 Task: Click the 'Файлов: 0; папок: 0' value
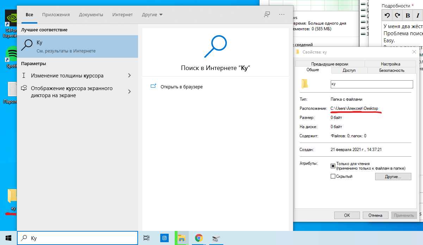click(x=348, y=136)
